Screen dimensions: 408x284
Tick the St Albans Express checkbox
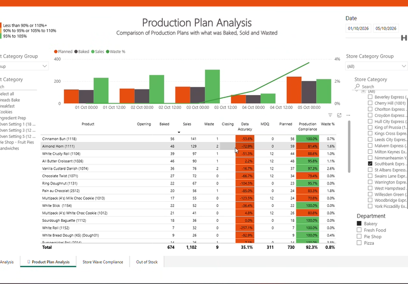(370, 170)
